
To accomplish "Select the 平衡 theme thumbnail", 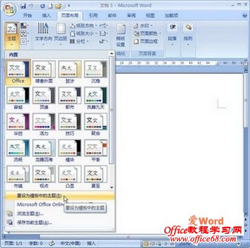I will (96, 151).
